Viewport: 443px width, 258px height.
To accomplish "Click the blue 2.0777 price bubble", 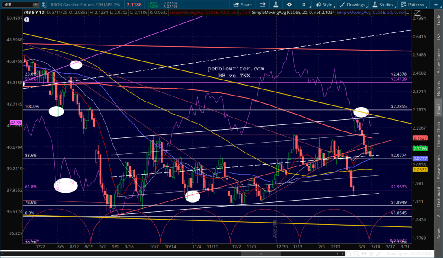I will (420, 159).
